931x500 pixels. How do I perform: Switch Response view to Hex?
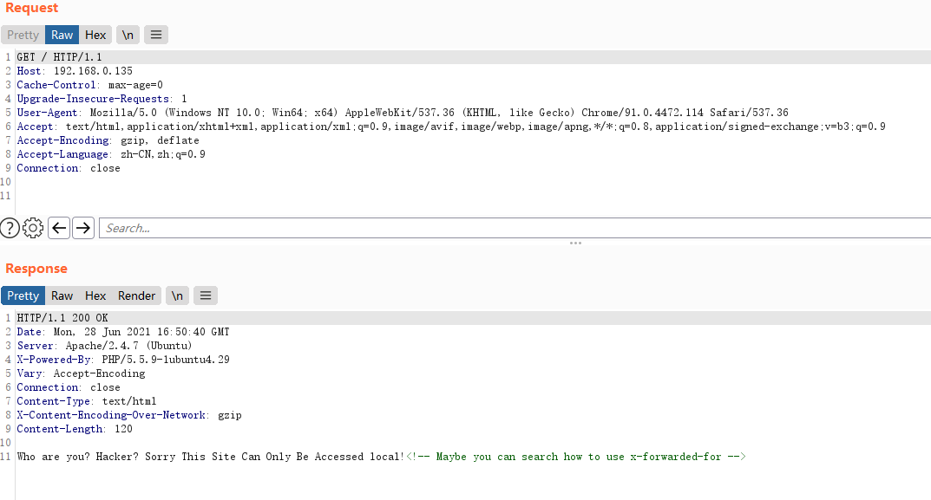(95, 295)
